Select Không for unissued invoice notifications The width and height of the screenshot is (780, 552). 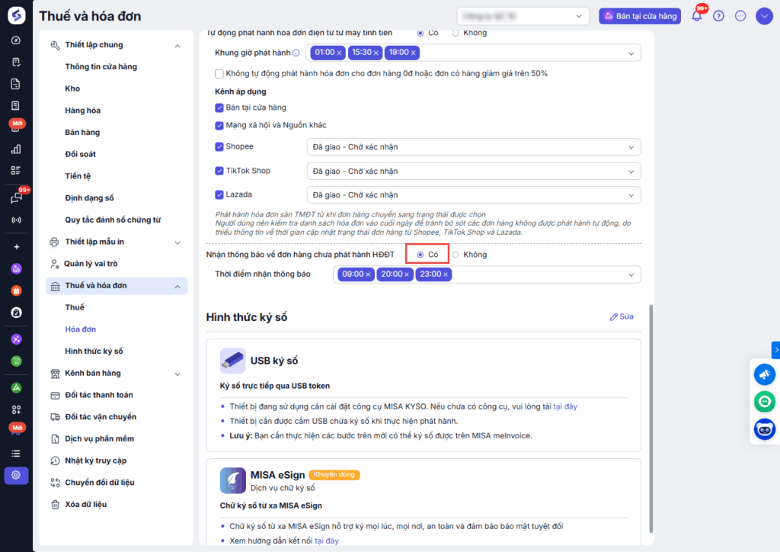coord(456,255)
